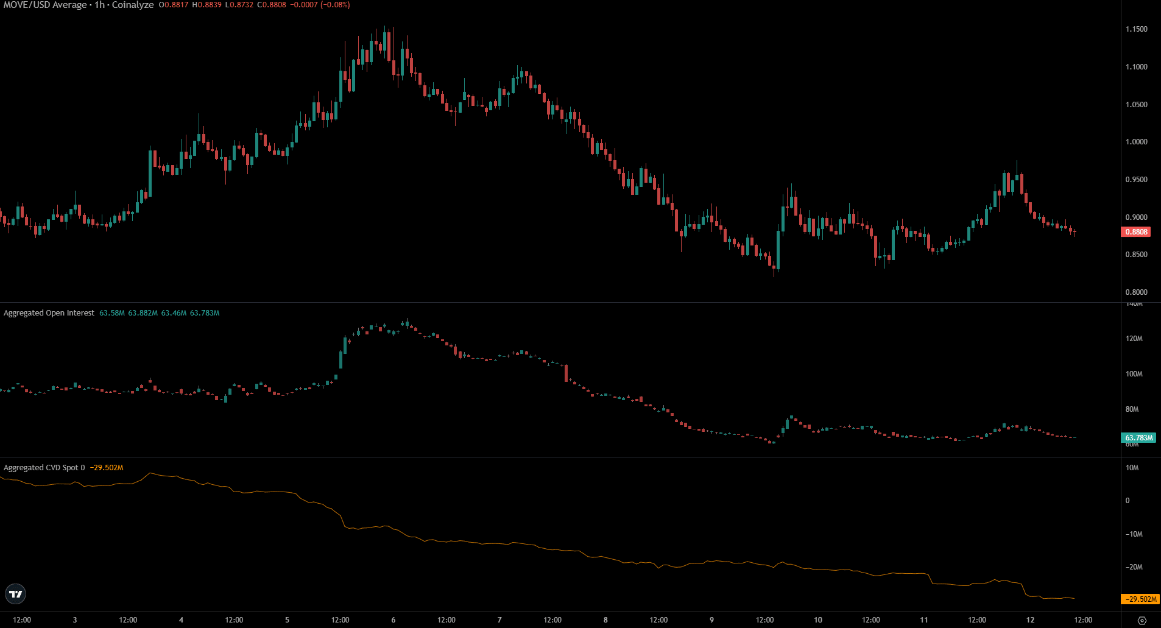Screen dimensions: 1161x628
Task: Click the MOVE/USD Average chart title
Action: click(79, 5)
